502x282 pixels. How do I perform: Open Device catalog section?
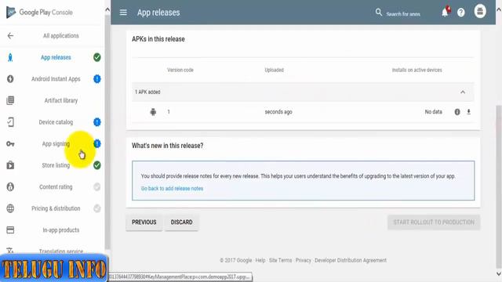click(x=56, y=122)
